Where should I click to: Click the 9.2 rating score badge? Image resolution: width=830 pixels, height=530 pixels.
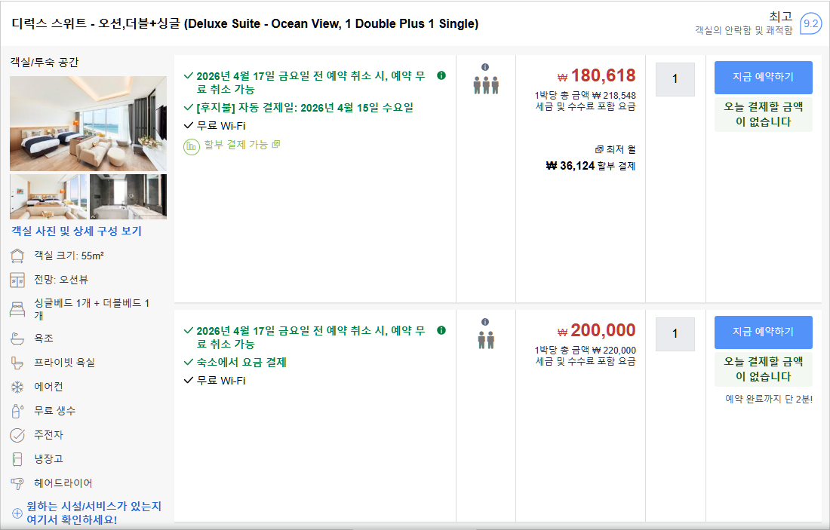coord(810,24)
